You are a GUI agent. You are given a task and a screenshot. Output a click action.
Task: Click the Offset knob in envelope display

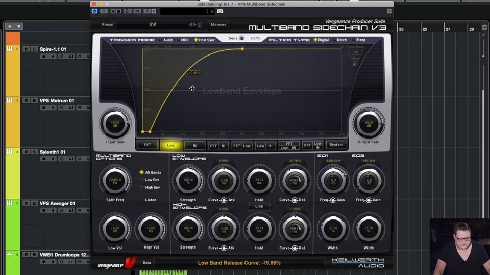click(x=355, y=63)
